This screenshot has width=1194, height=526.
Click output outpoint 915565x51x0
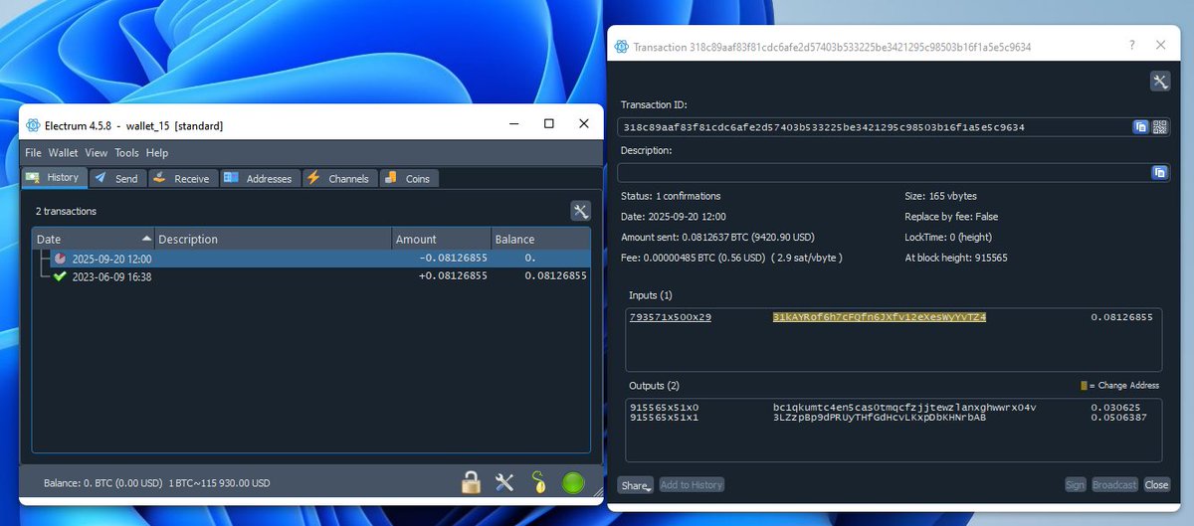[x=665, y=407]
